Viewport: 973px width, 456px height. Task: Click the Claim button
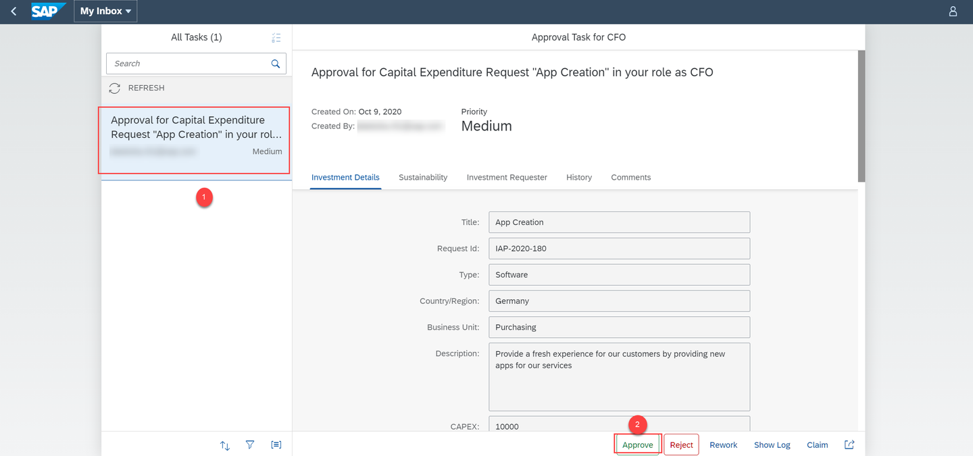[818, 445]
